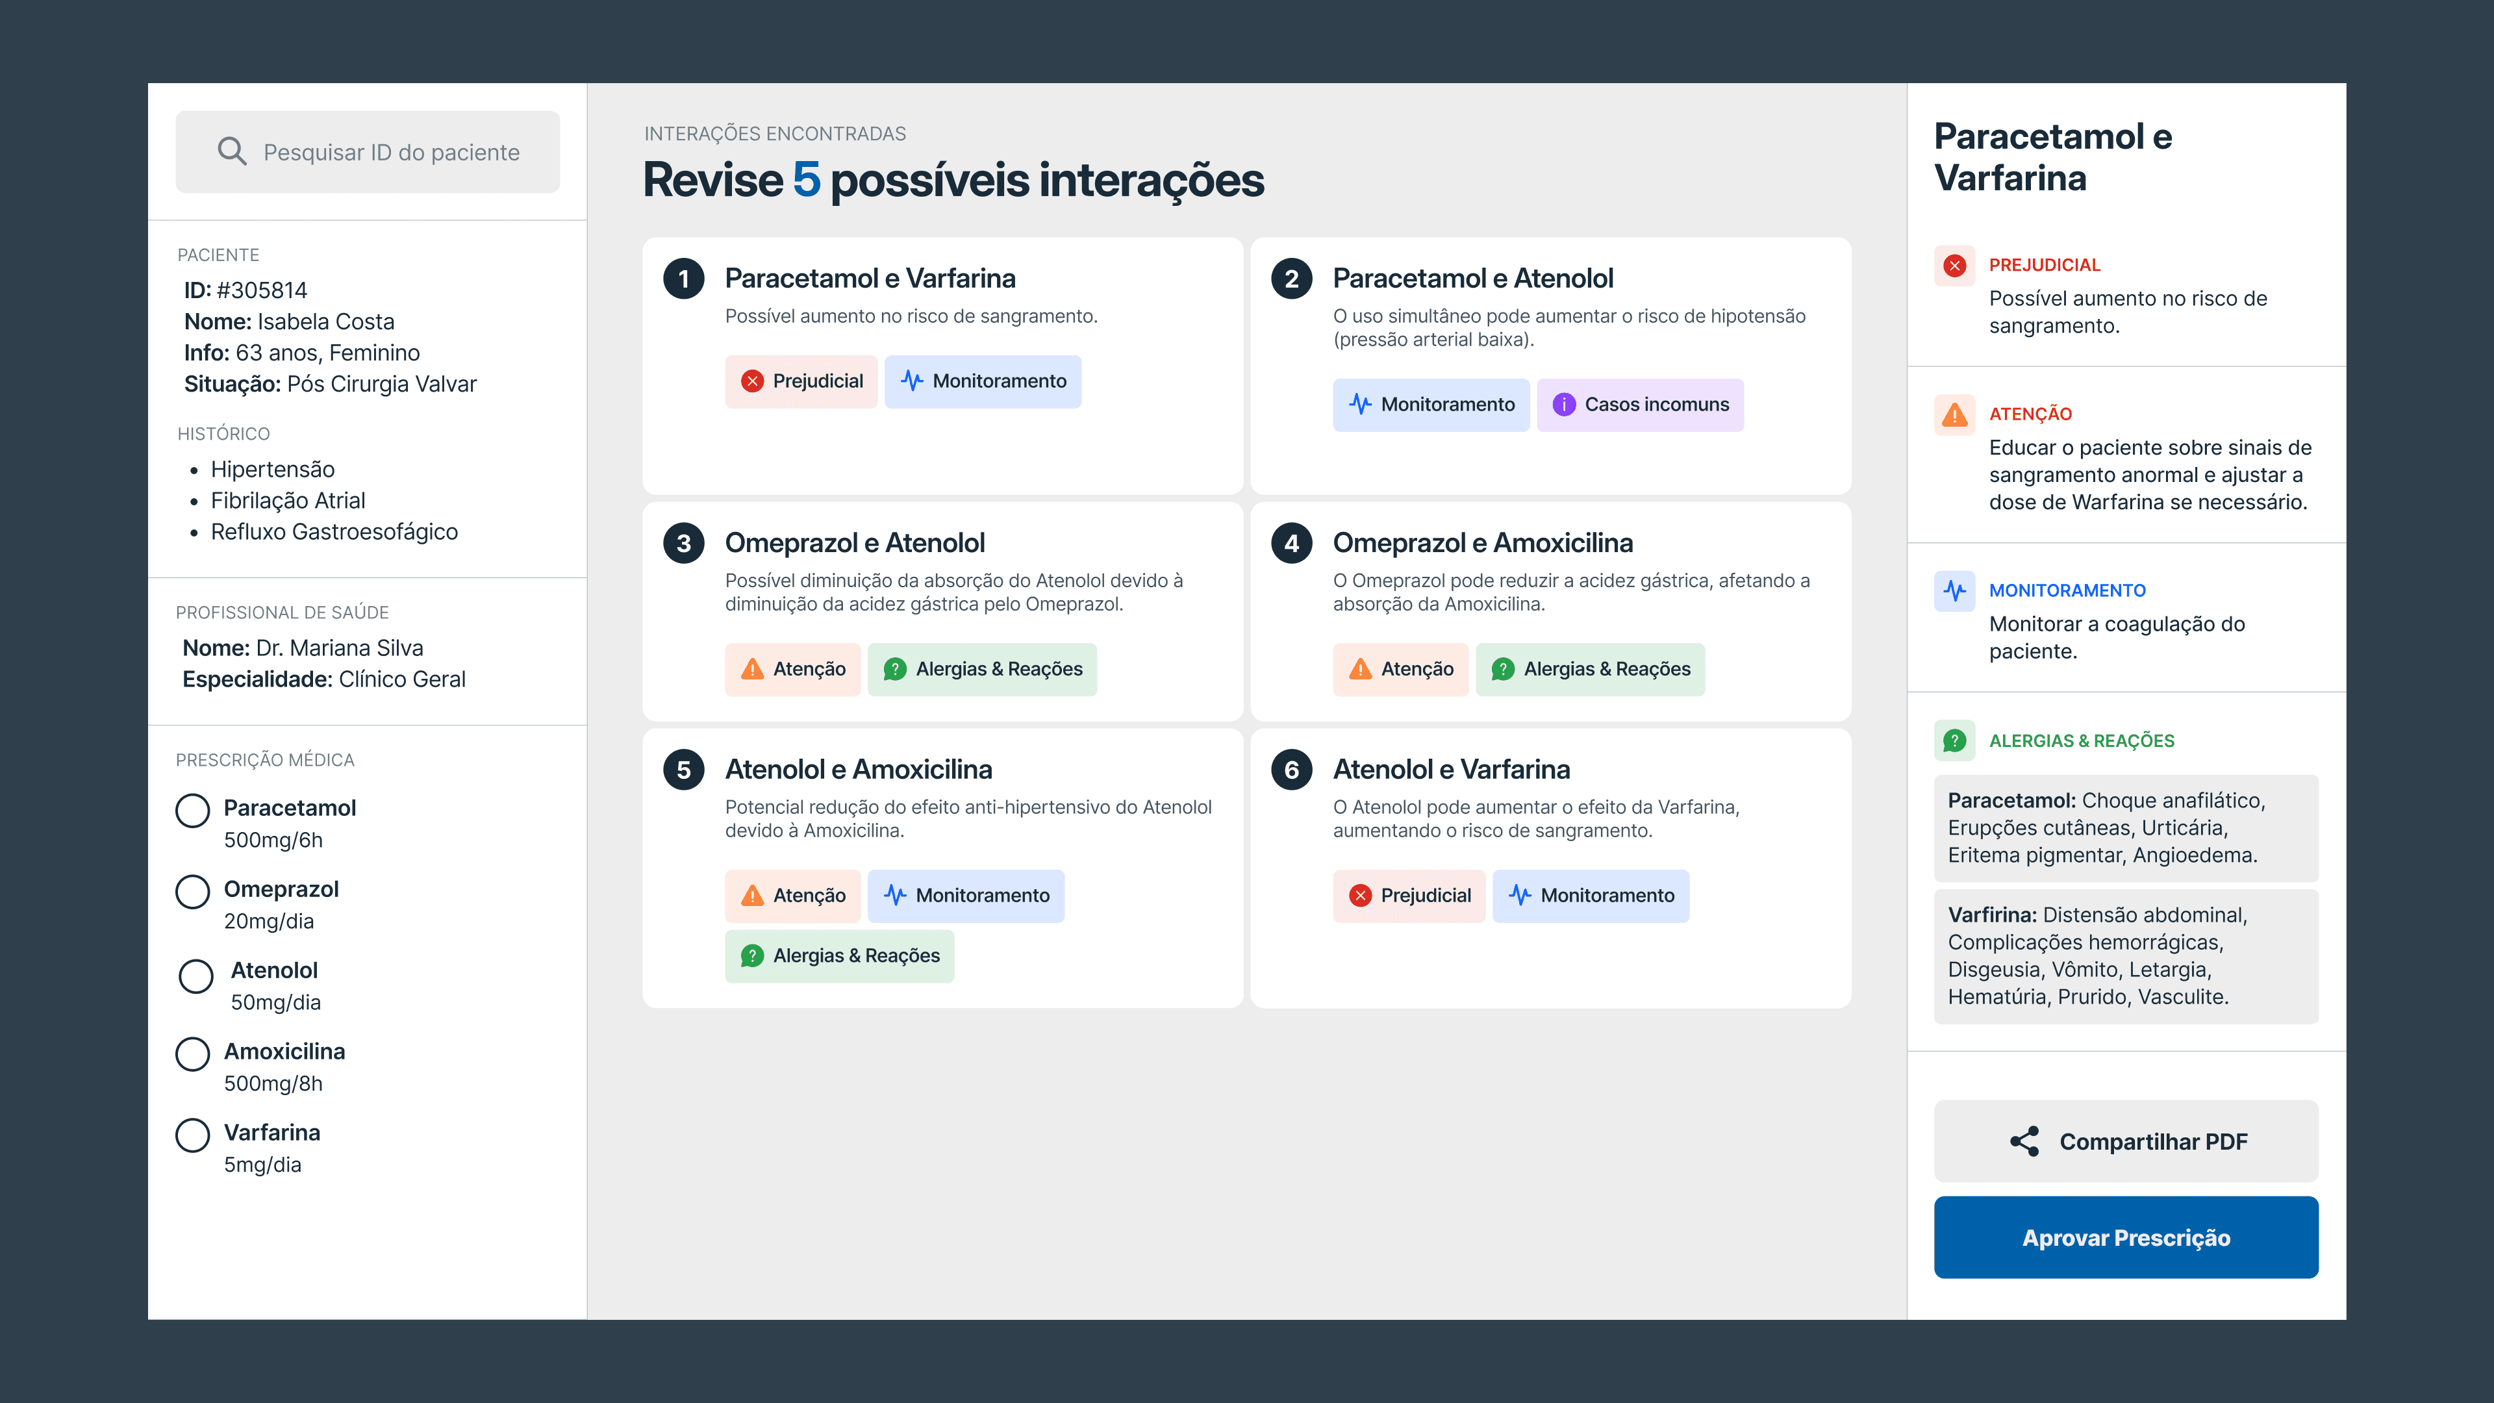Click purple Casos incomuns info tag
This screenshot has height=1403, width=2494.
[1639, 405]
